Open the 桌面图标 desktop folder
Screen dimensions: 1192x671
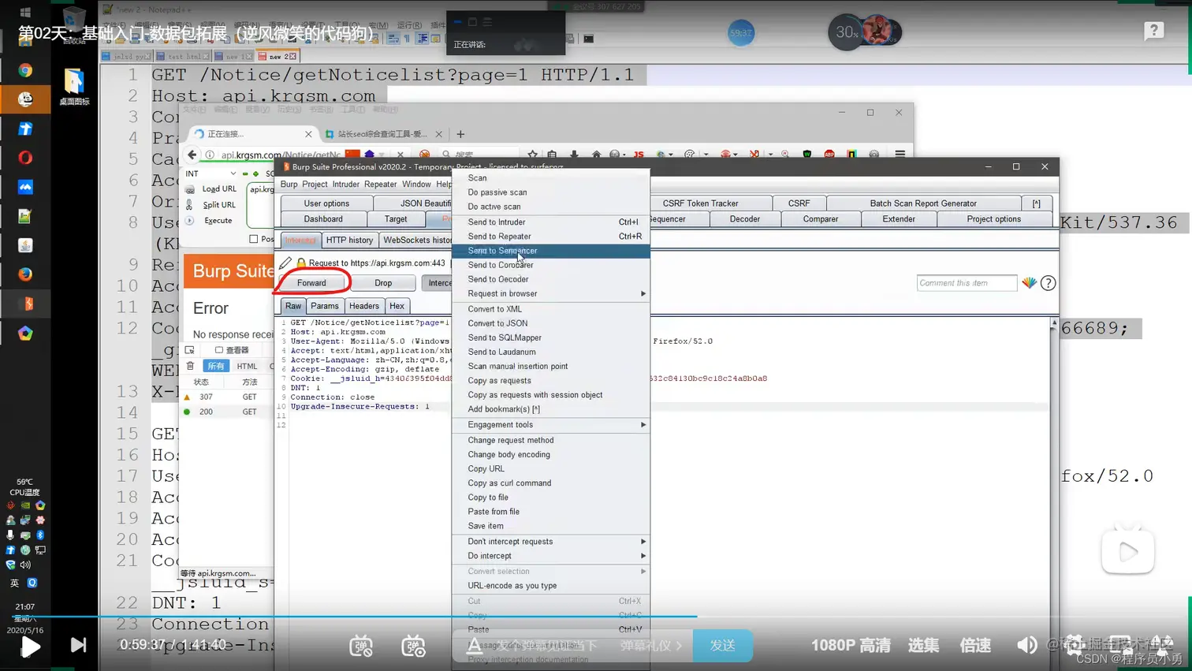[x=74, y=87]
